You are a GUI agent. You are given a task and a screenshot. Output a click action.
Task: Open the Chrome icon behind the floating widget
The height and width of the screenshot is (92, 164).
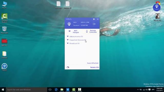point(158,3)
